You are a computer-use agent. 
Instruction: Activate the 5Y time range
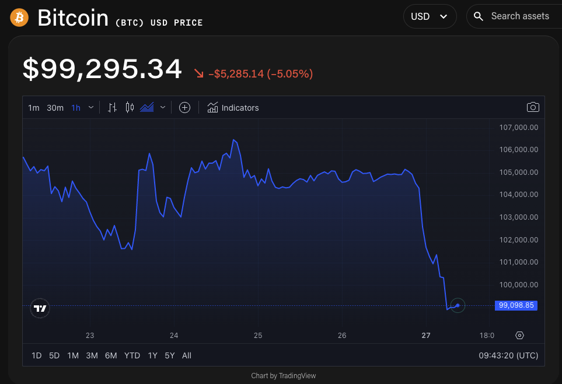pos(169,355)
